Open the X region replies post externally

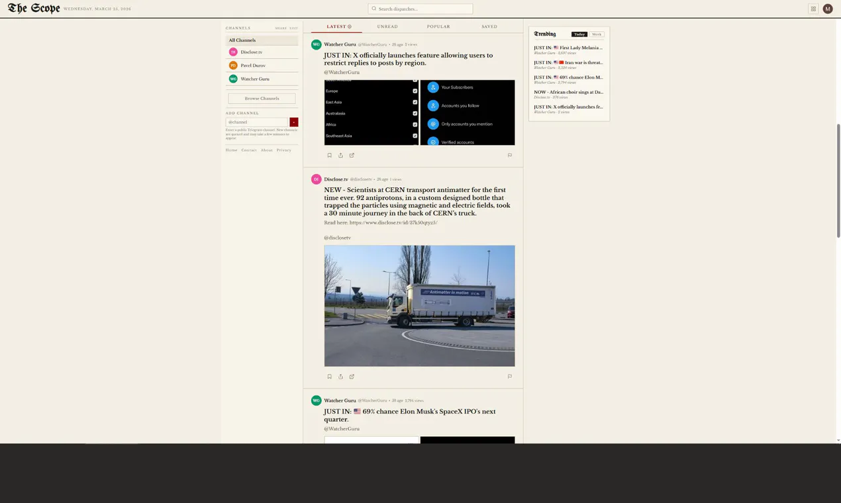coord(352,156)
